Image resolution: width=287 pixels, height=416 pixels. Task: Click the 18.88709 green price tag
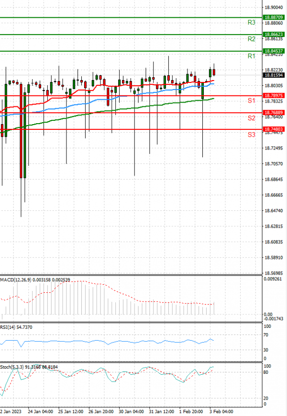274,17
